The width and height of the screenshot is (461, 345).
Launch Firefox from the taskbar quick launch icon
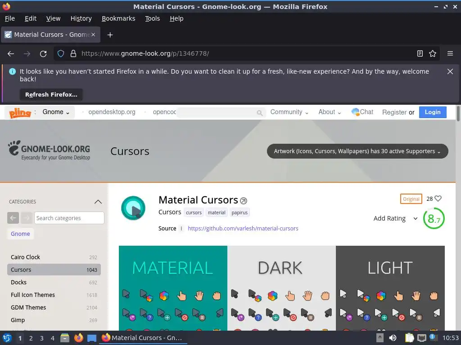[x=78, y=338]
